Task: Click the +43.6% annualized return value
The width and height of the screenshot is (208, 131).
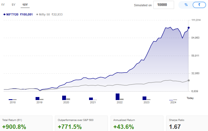Action: click(124, 127)
